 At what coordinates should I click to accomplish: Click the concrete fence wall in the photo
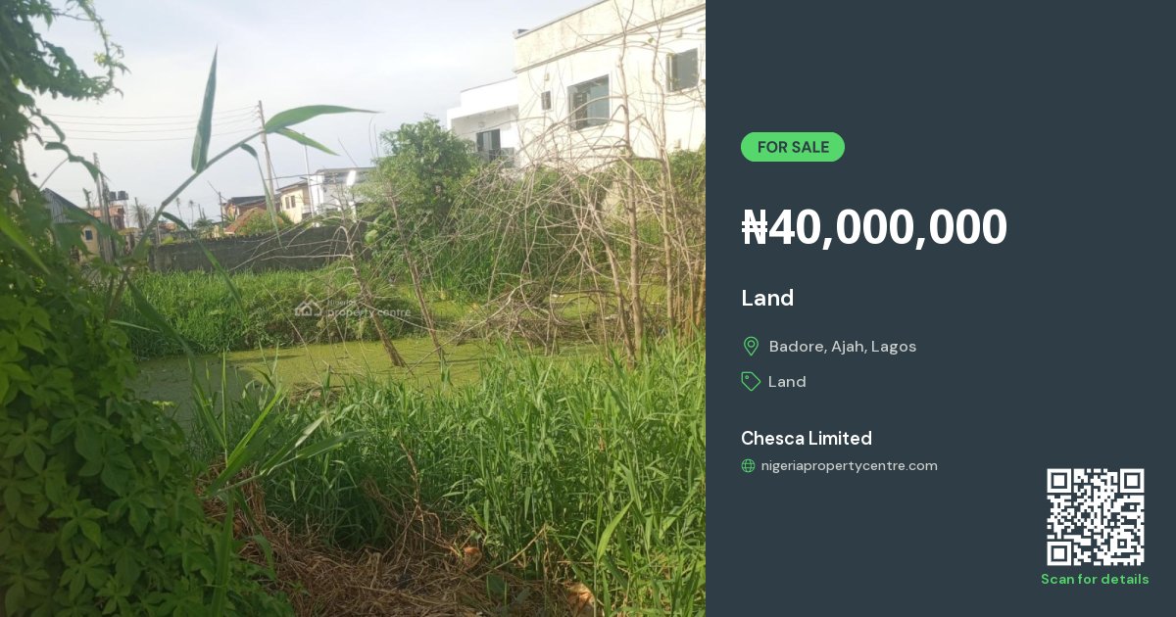[x=250, y=250]
